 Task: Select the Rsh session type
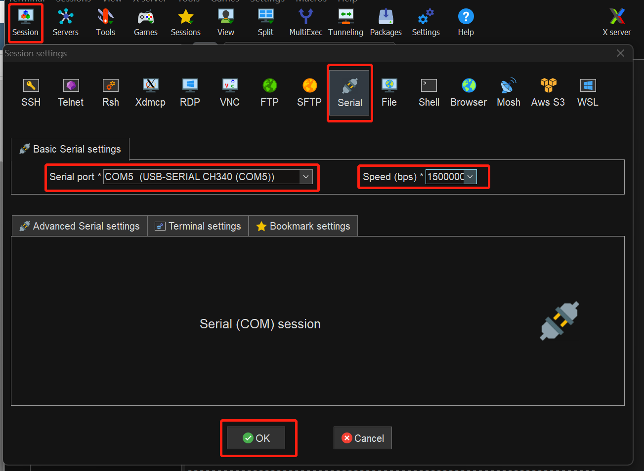[111, 93]
